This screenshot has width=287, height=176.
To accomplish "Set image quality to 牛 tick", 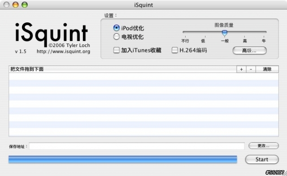I will click(x=264, y=37).
